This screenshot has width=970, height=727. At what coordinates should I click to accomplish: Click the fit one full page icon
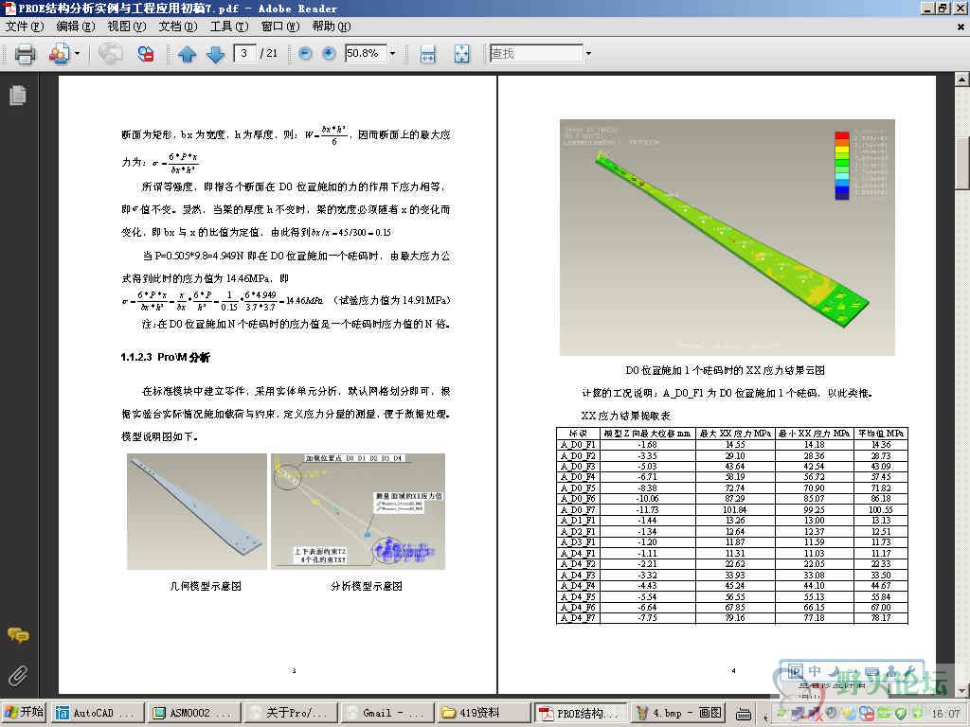tap(461, 54)
